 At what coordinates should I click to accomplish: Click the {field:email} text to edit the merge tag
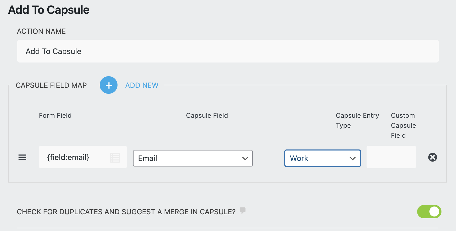point(68,157)
